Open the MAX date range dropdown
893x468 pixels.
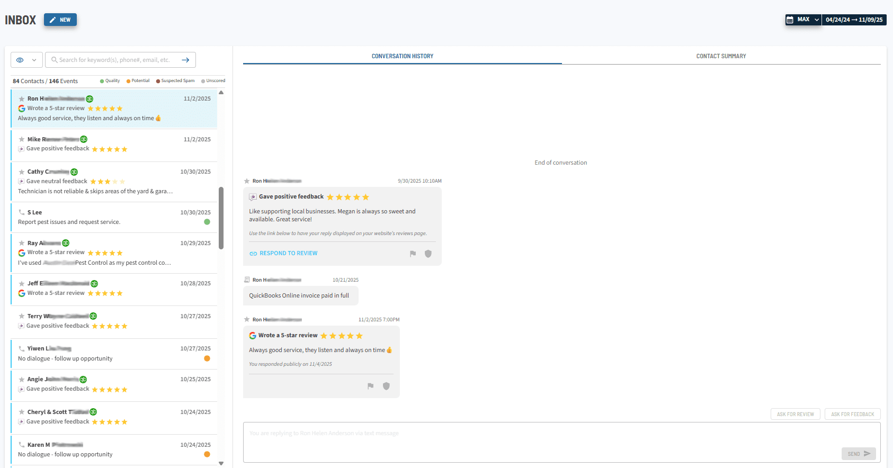click(808, 20)
